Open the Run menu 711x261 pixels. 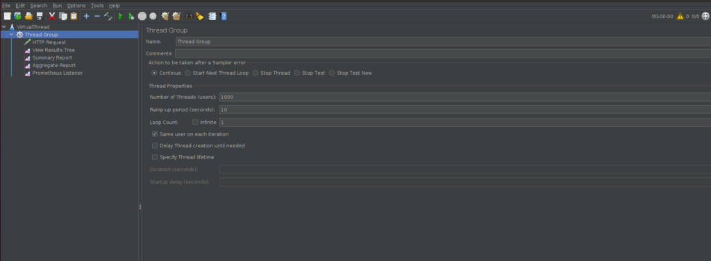(57, 6)
